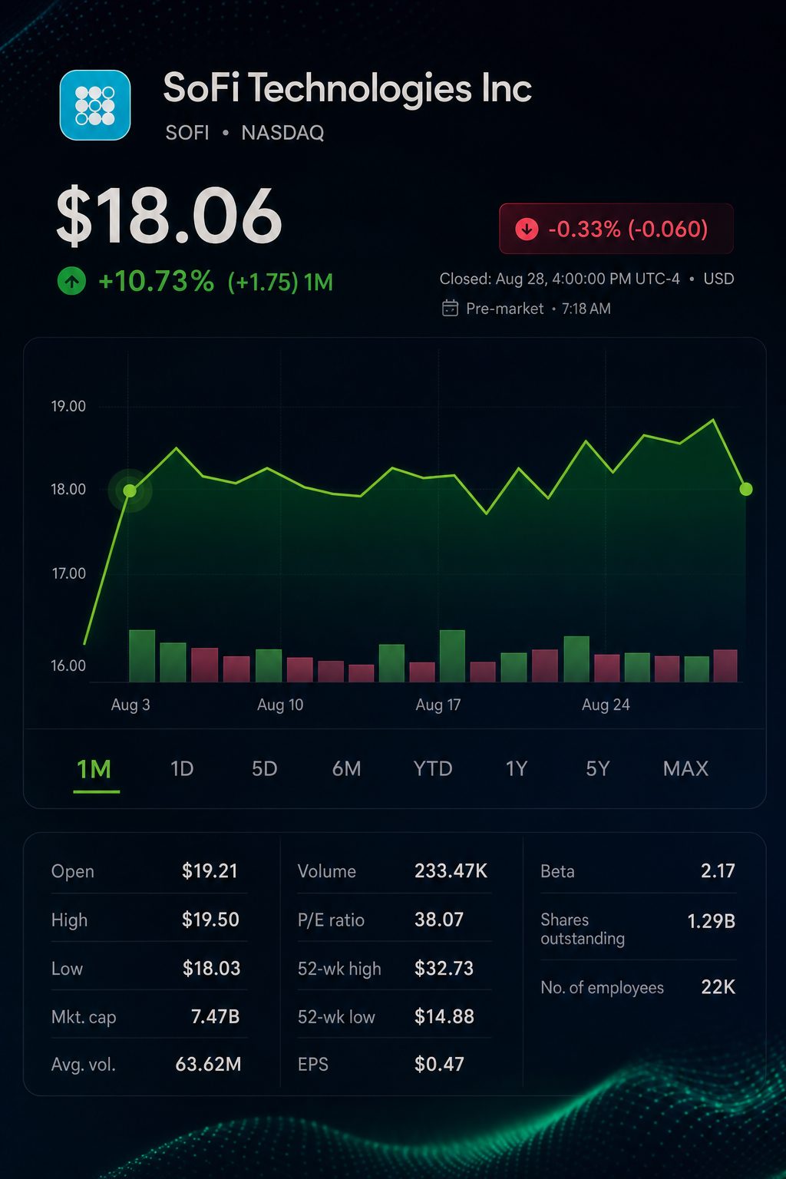This screenshot has width=786, height=1179.
Task: Click the USD currency label
Action: pos(718,279)
